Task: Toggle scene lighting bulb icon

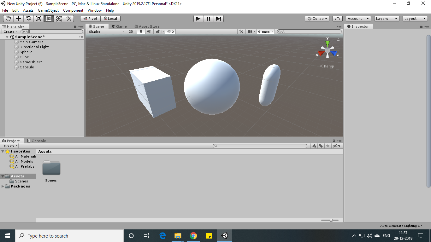Action: point(141,32)
